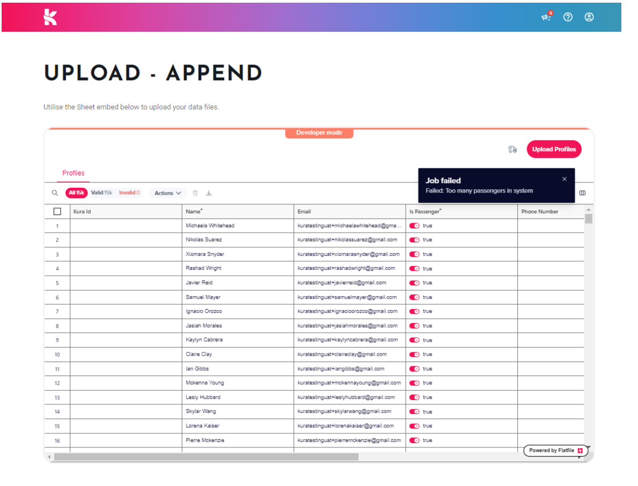Click the scroll-left arrow of horizontal scrollbar
This screenshot has height=486, width=638.
pos(49,457)
